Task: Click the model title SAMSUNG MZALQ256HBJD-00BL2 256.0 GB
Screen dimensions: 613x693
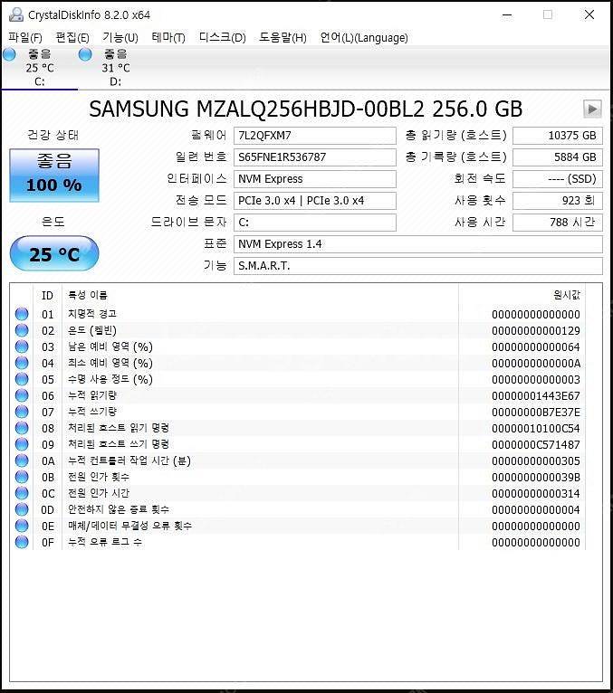Action: (306, 109)
